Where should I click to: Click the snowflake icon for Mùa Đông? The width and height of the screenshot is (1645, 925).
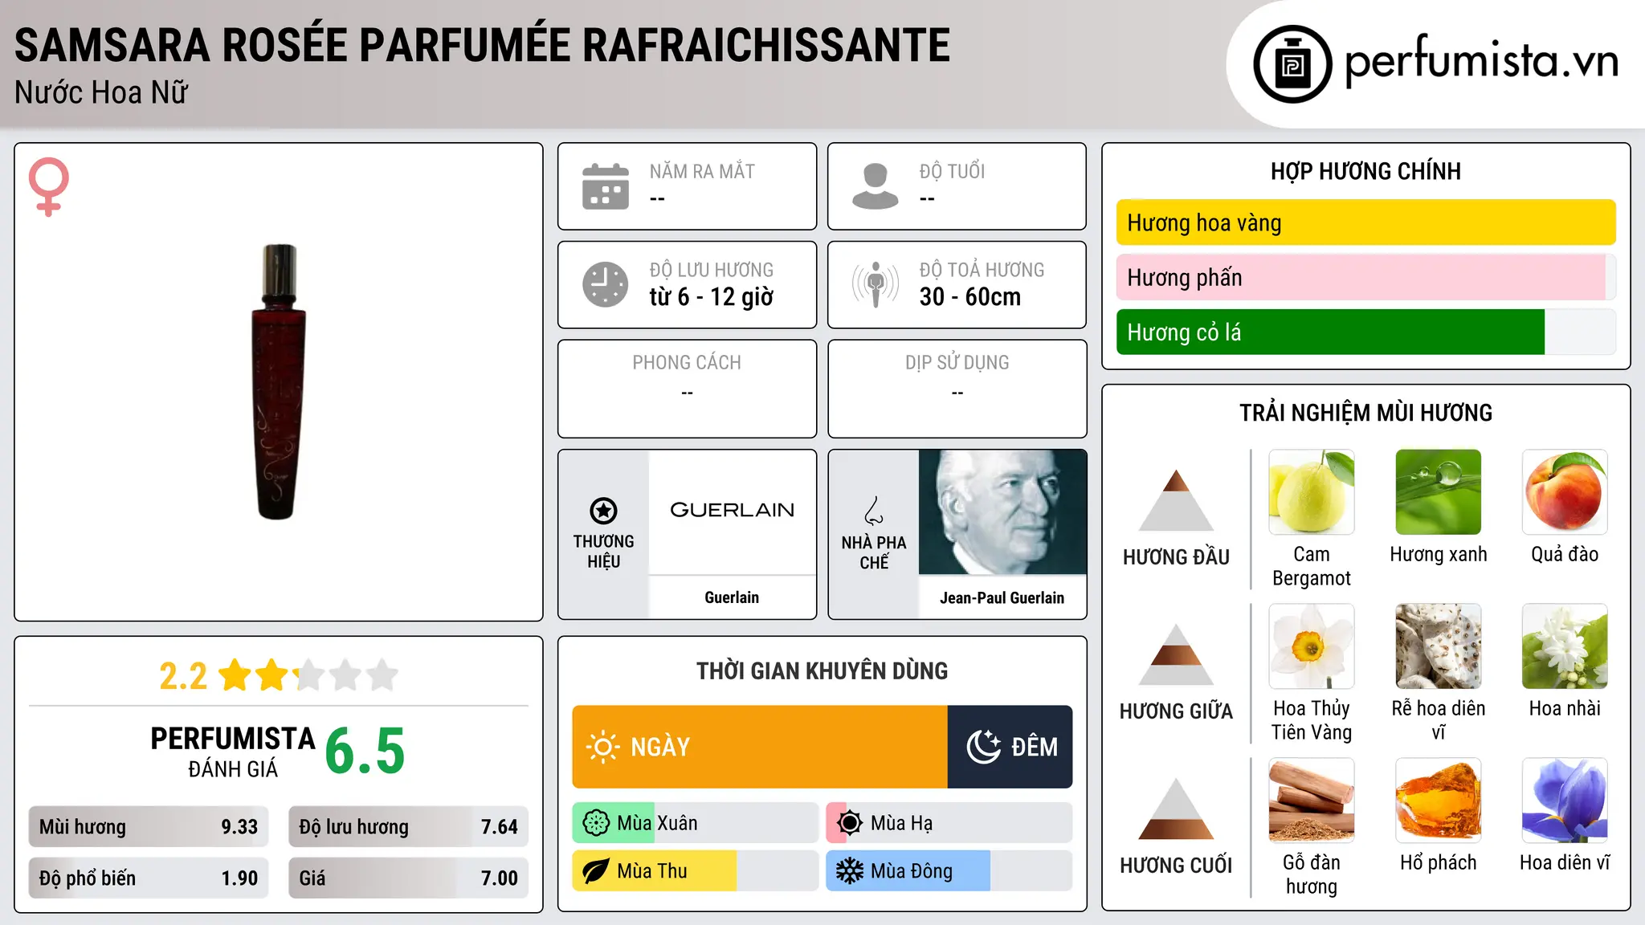tap(850, 871)
